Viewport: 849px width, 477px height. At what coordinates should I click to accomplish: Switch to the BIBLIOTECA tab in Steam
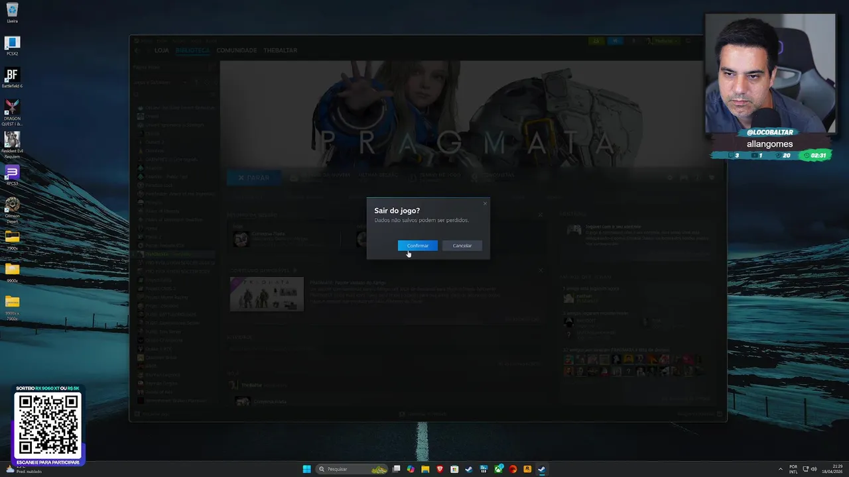[192, 50]
